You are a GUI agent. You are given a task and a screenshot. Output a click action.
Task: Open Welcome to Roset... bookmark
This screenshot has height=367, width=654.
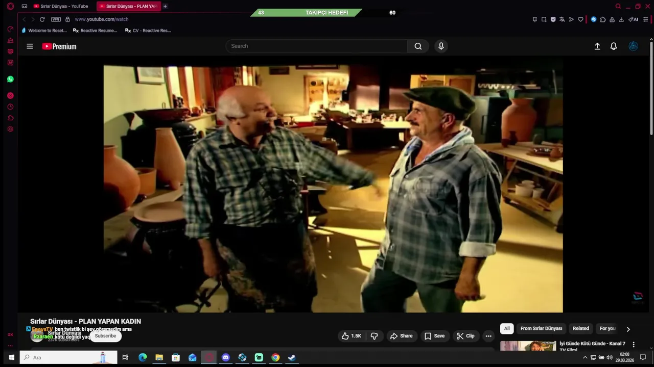click(x=44, y=31)
